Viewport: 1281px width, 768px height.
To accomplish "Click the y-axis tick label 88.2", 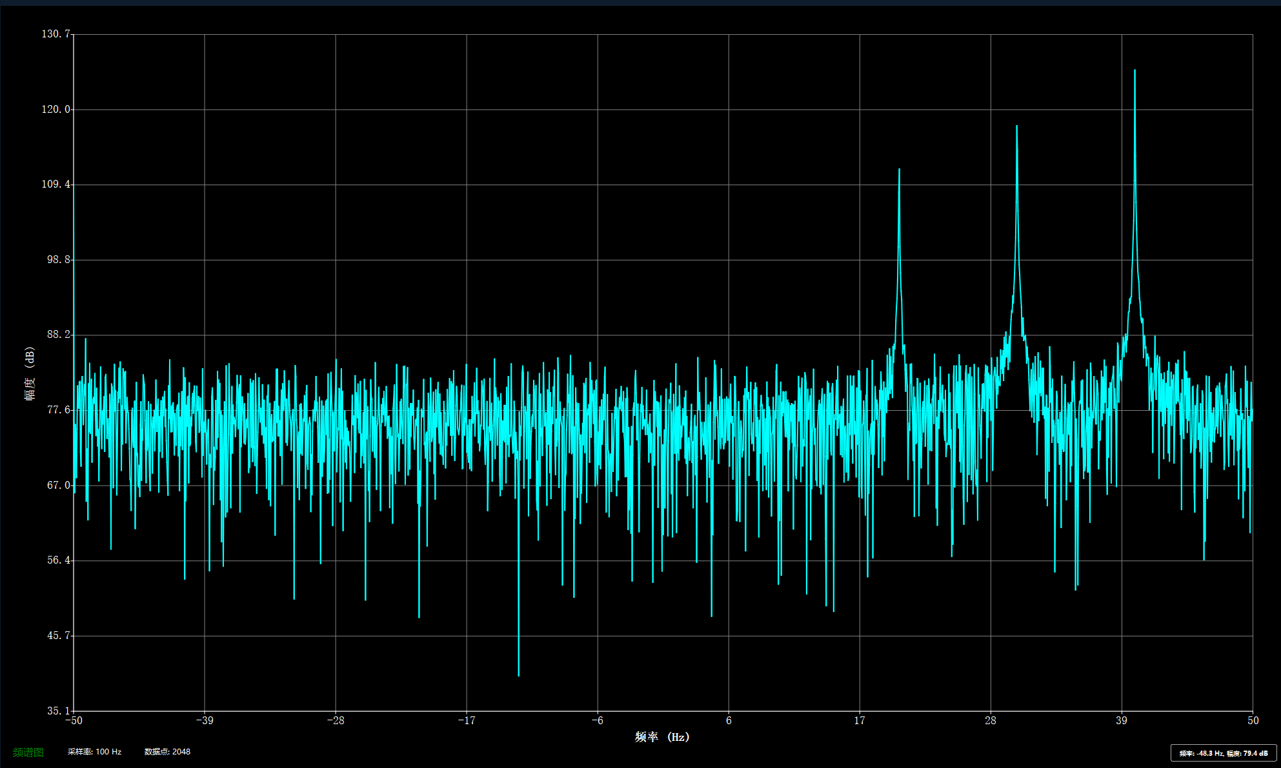I will [x=58, y=335].
